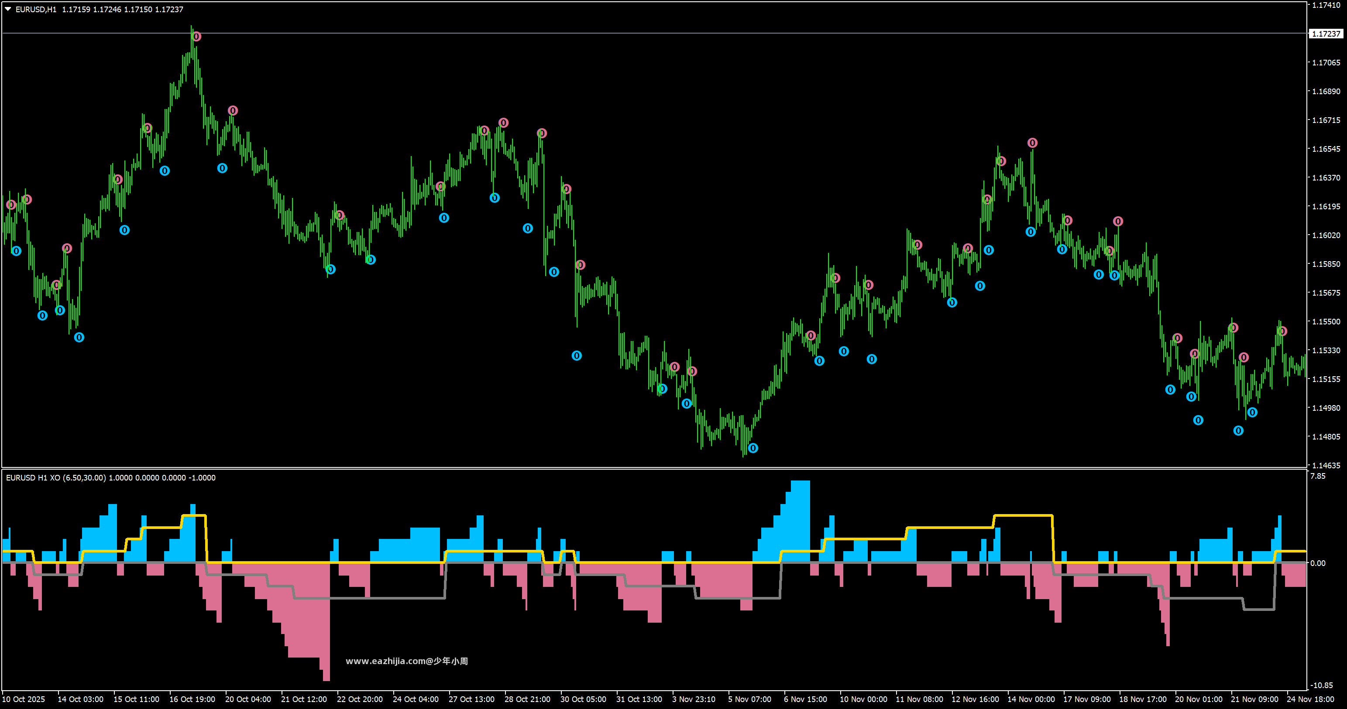
Task: Click price axis label 1.16715
Action: click(1326, 120)
